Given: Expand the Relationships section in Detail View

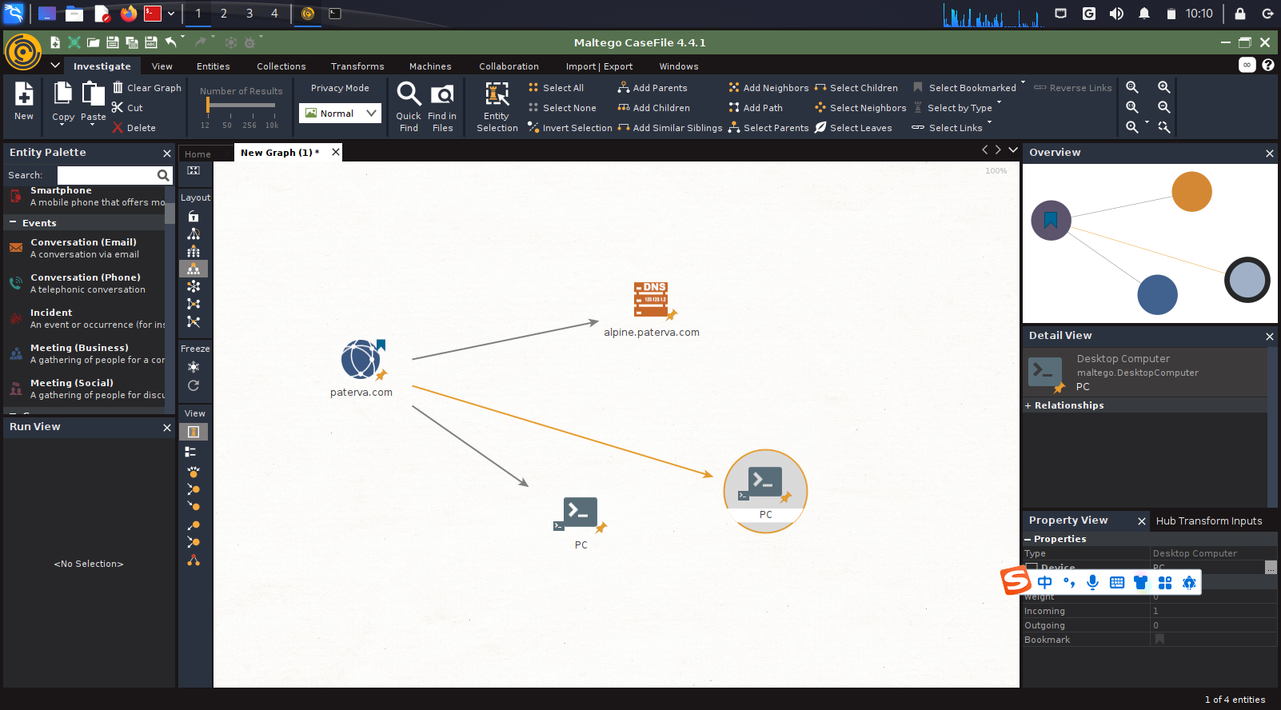Looking at the screenshot, I should click(x=1028, y=405).
